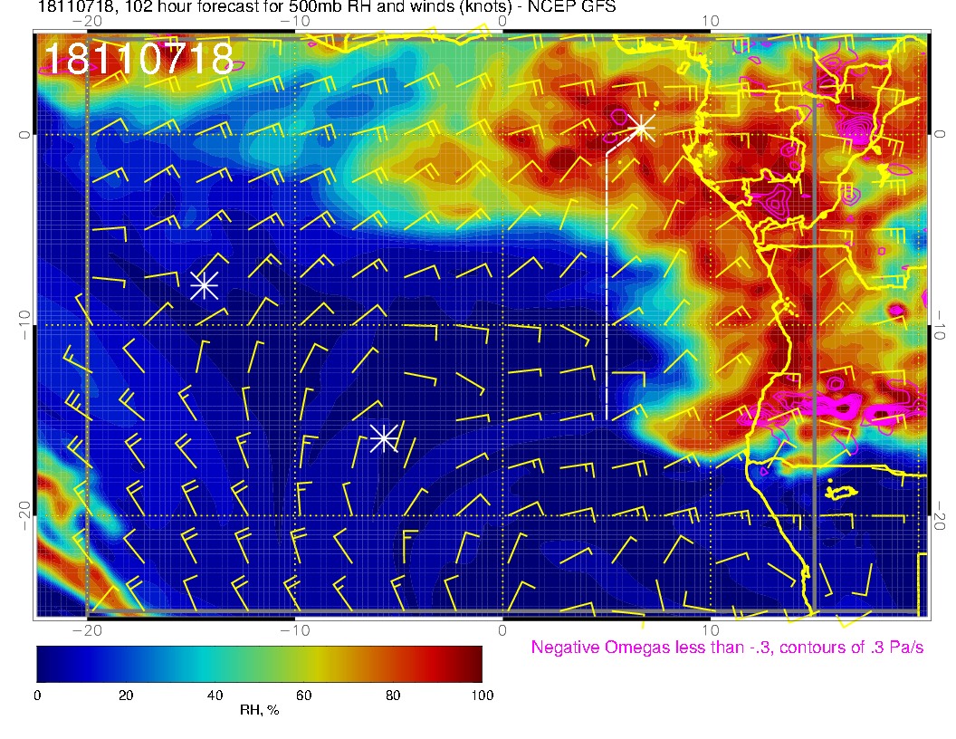
Task: Click the white dashed vertical flight track line
Action: click(x=607, y=286)
